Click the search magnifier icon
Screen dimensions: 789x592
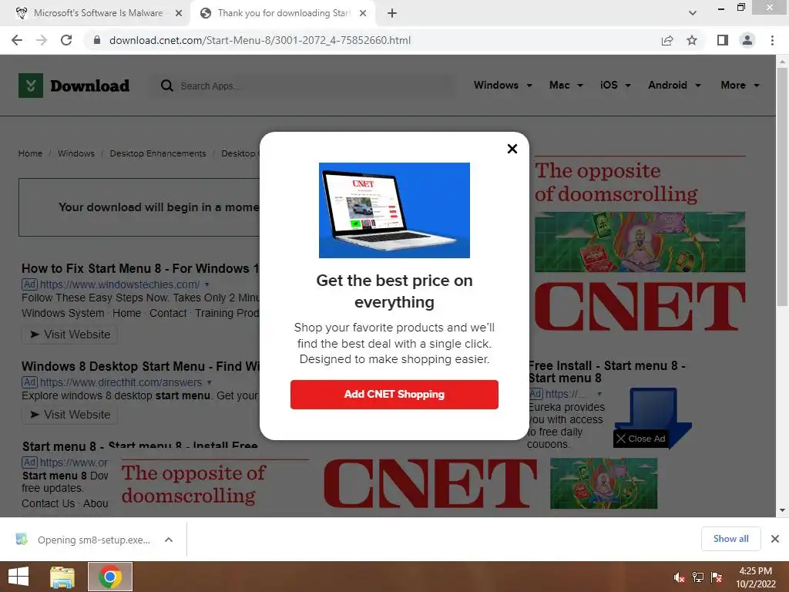tap(166, 86)
